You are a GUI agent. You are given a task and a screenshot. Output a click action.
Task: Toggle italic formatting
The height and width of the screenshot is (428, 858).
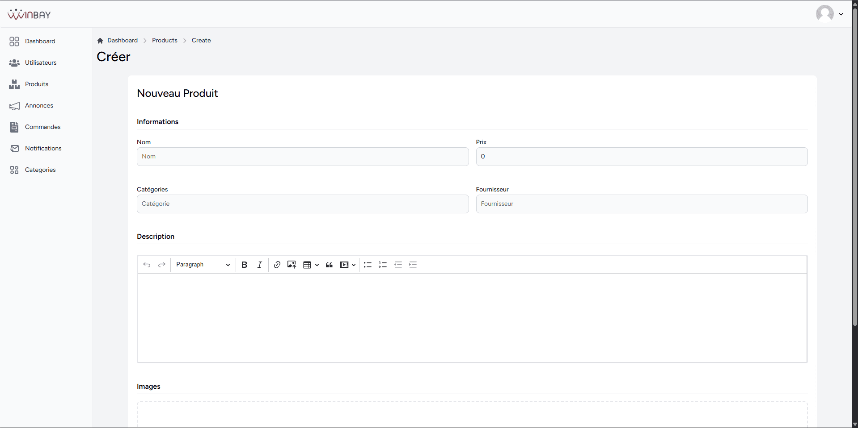click(259, 265)
